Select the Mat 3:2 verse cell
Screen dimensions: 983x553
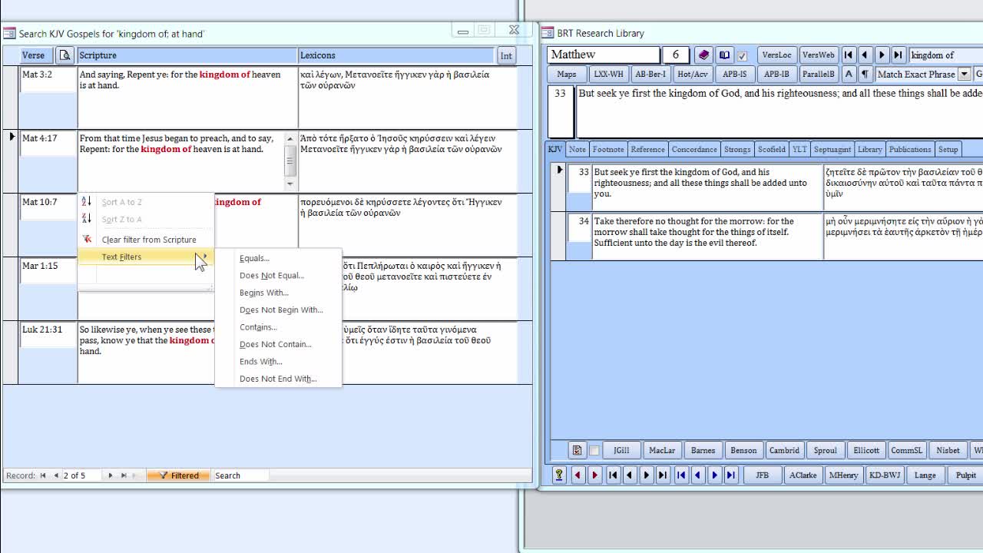pyautogui.click(x=48, y=81)
